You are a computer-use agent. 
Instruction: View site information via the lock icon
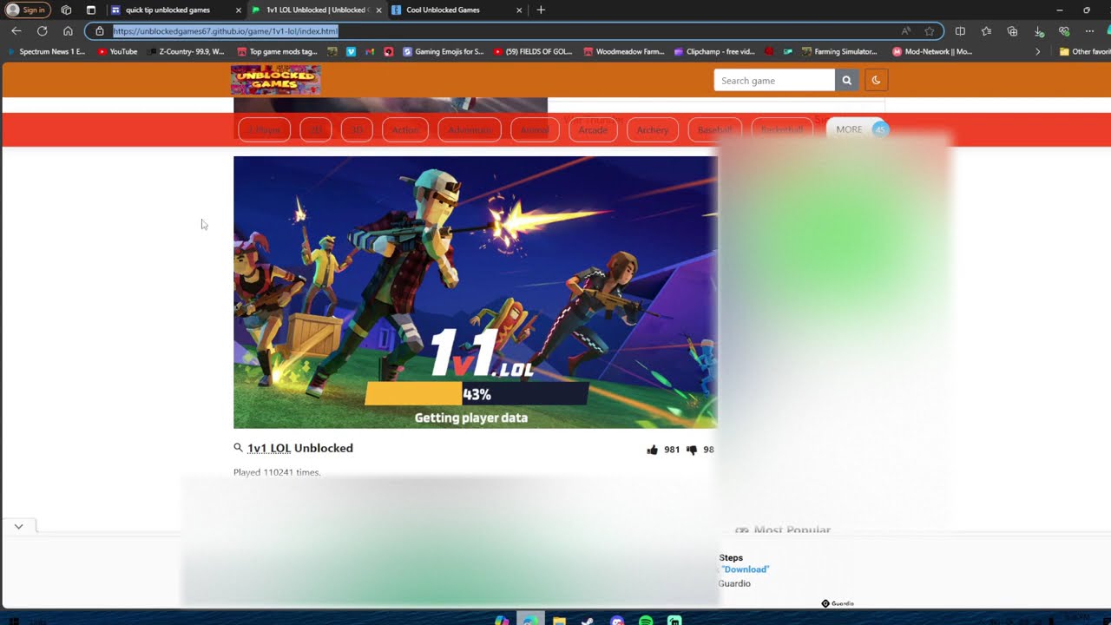(x=100, y=31)
